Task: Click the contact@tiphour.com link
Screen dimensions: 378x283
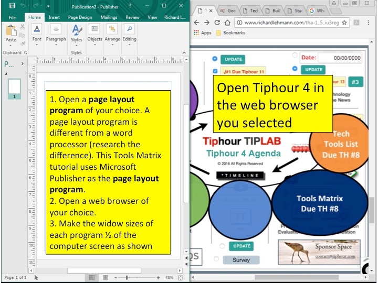Action: 335,256
